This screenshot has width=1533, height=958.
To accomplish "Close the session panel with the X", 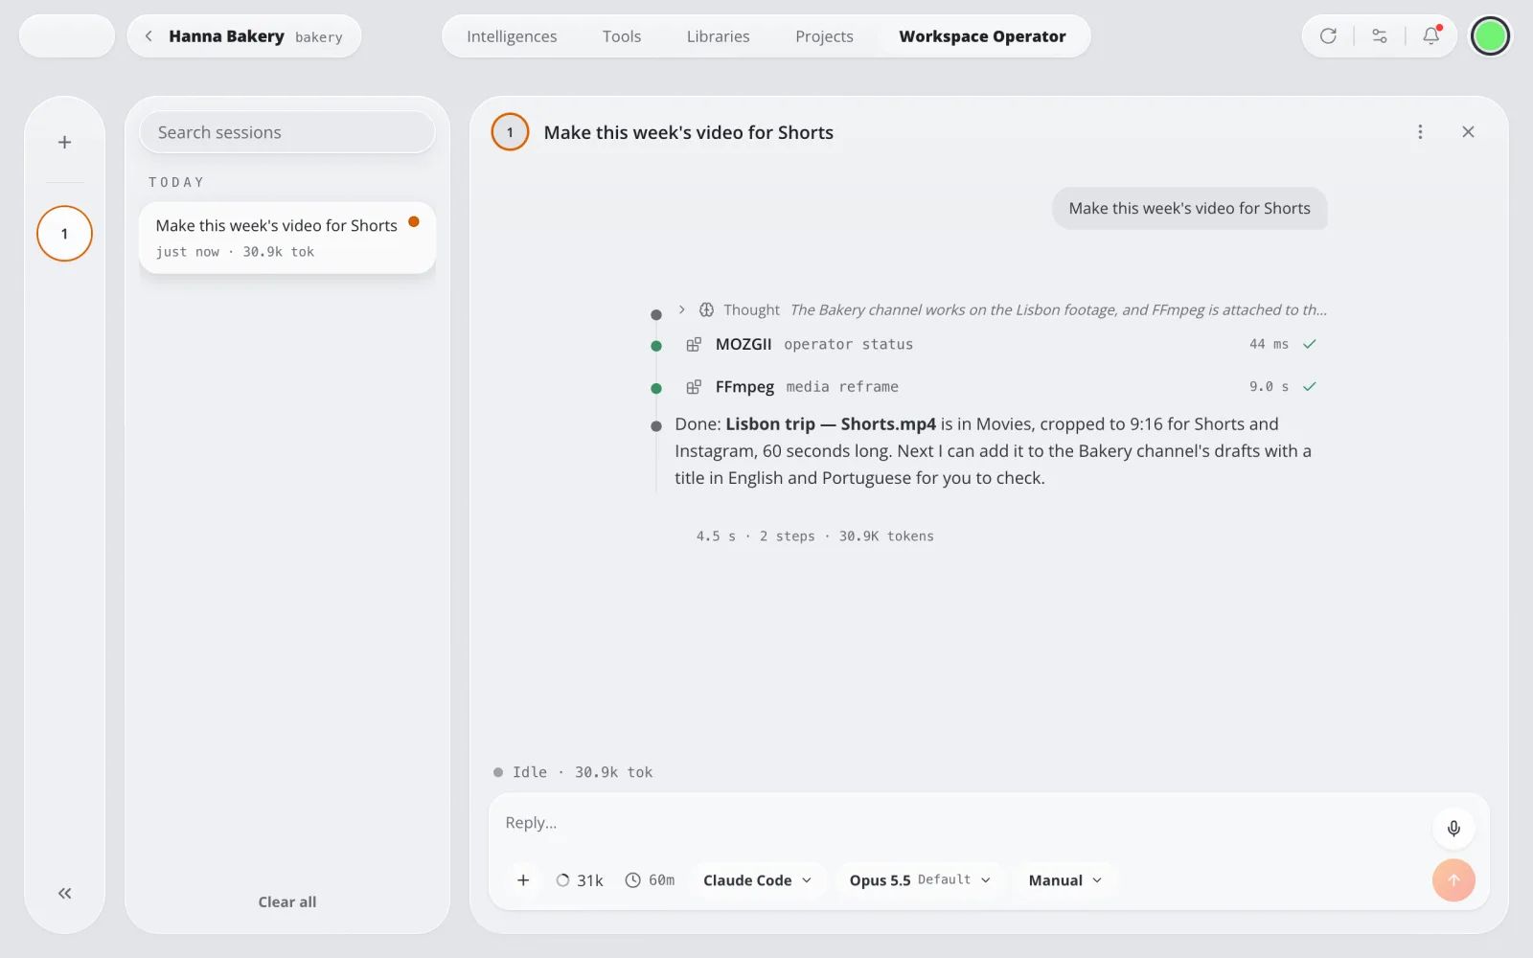I will click(1468, 132).
